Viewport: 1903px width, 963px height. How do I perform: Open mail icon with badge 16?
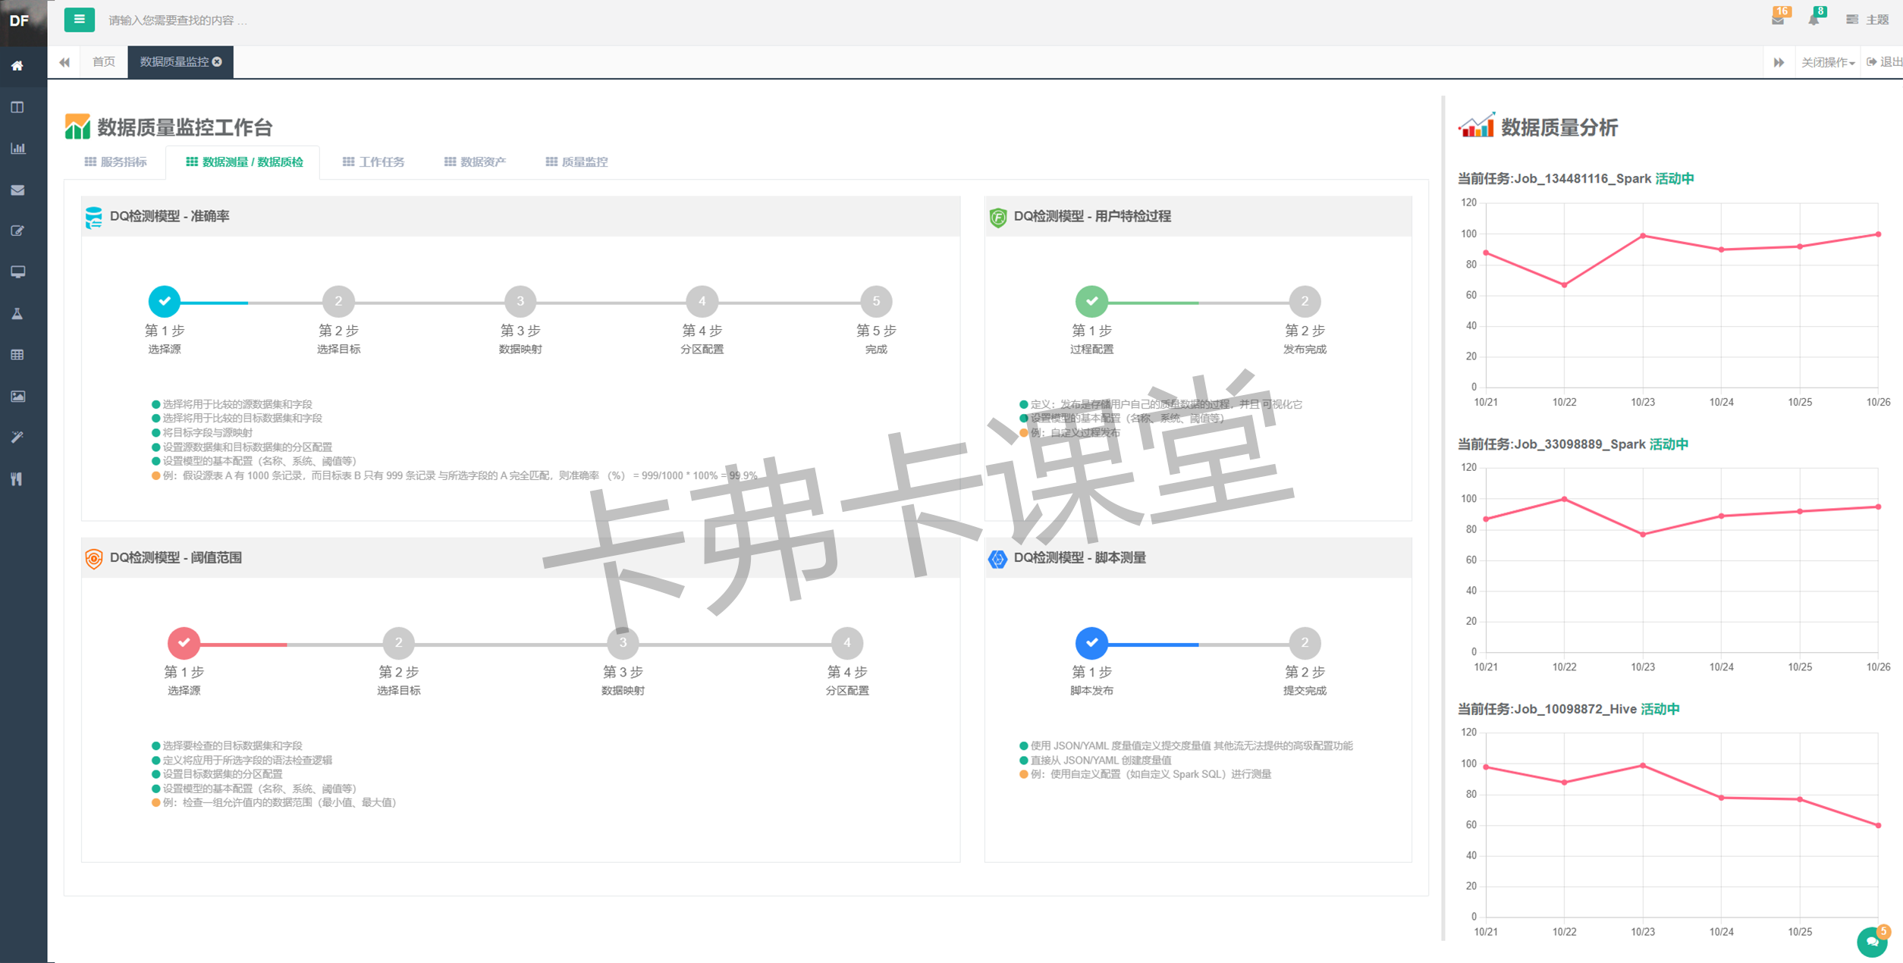(1777, 20)
